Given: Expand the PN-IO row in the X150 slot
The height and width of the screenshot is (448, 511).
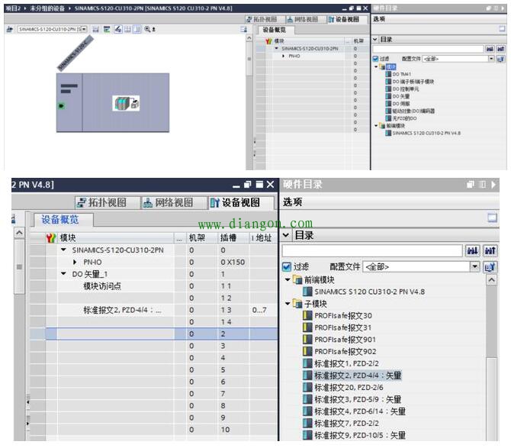Looking at the screenshot, I should pyautogui.click(x=75, y=262).
